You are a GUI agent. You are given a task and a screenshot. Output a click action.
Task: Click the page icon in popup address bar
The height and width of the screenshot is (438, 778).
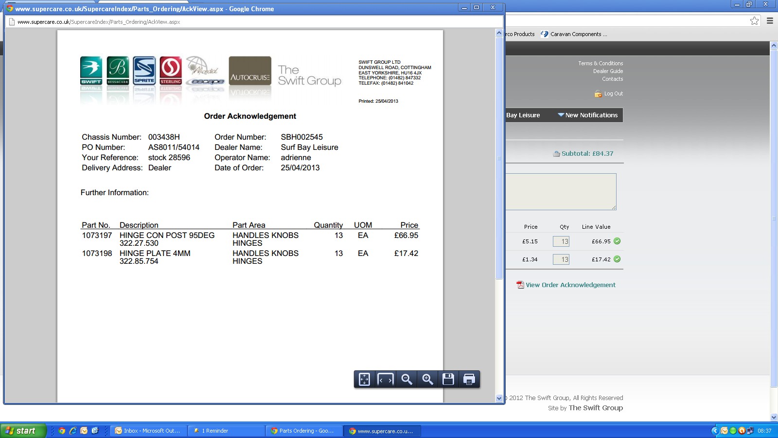click(12, 22)
